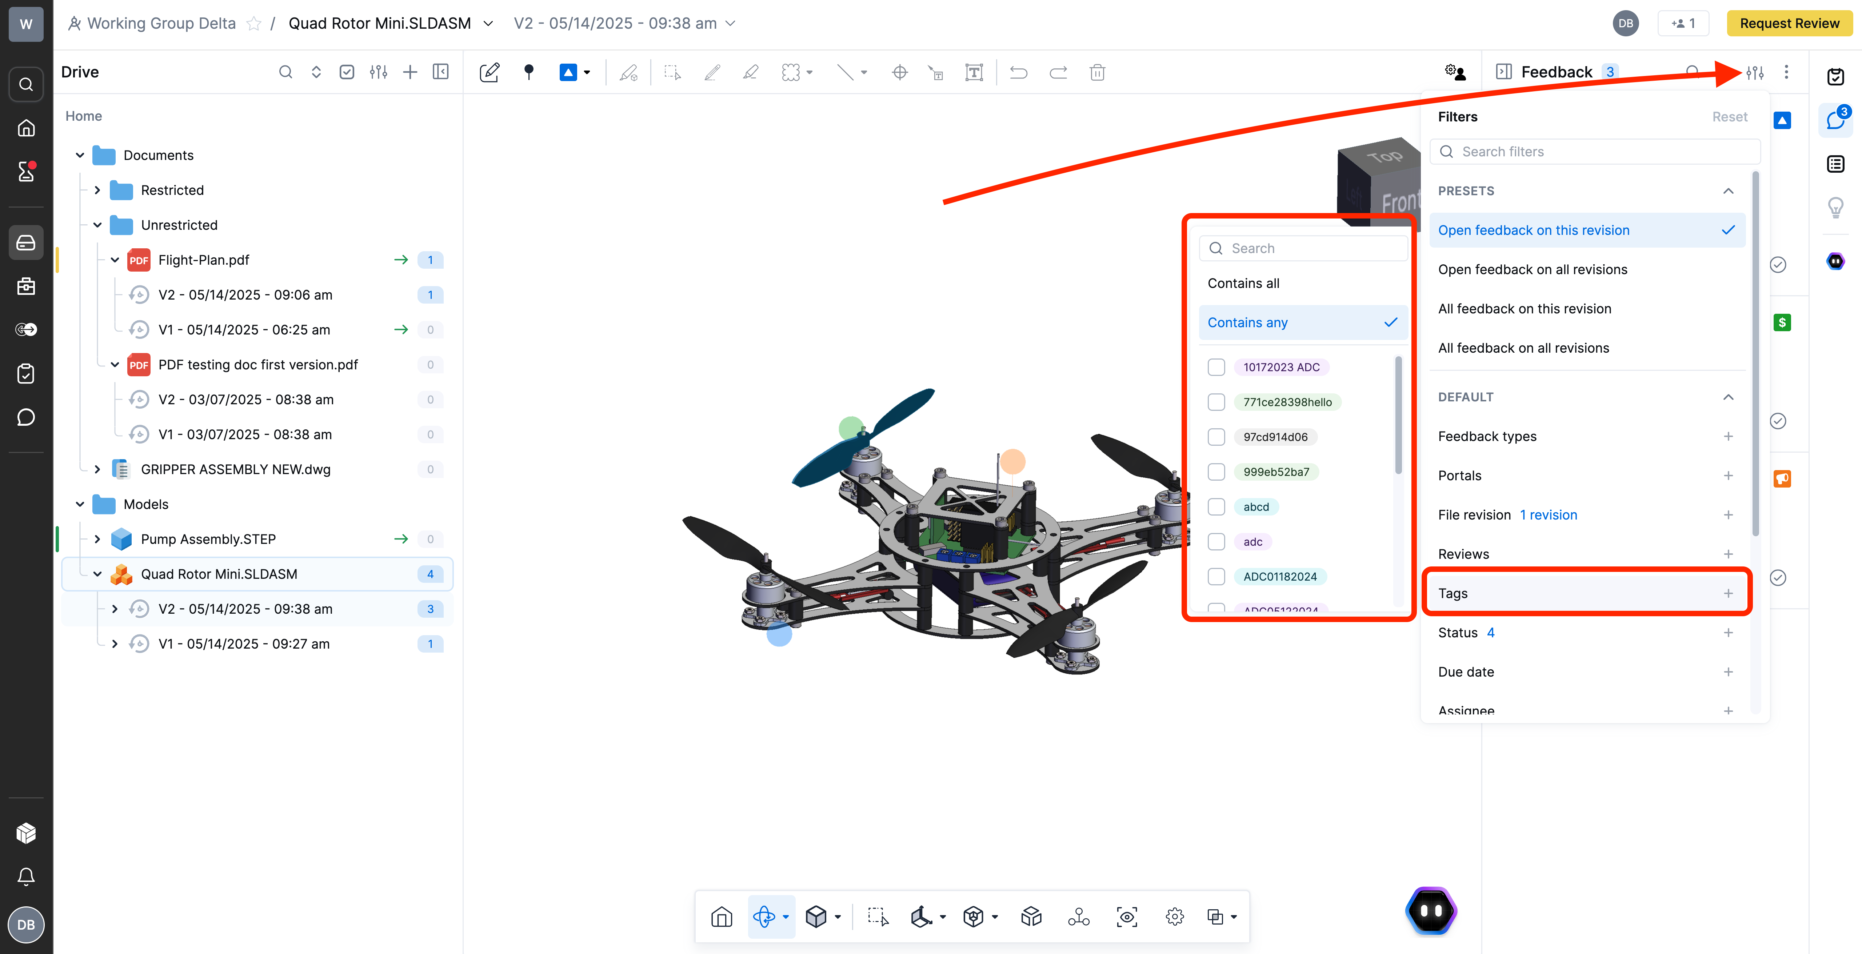The width and height of the screenshot is (1862, 954).
Task: Click the trash delete icon
Action: click(x=1097, y=72)
